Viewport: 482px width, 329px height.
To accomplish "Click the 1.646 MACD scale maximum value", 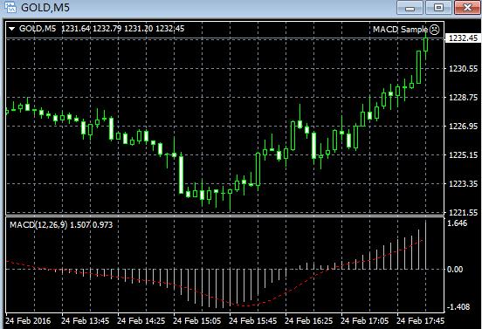I will click(x=457, y=223).
